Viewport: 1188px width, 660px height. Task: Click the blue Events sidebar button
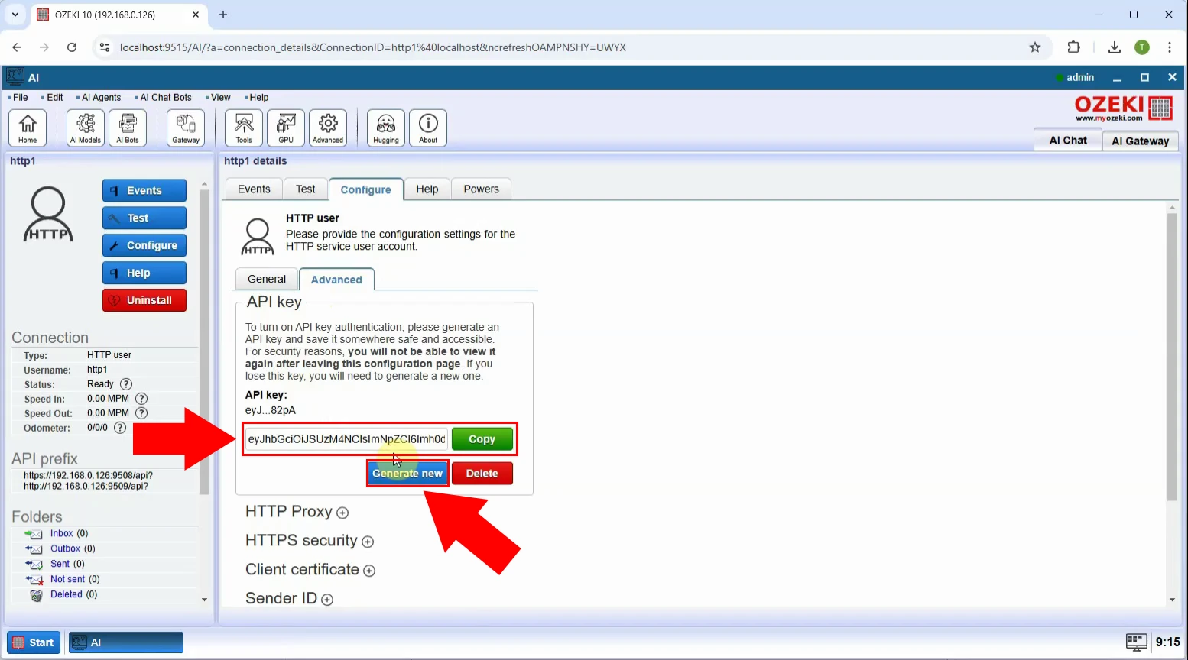[144, 191]
